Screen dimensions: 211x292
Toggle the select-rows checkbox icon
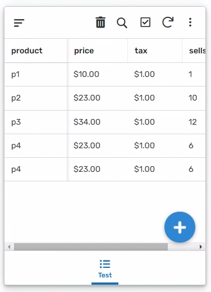click(x=145, y=22)
